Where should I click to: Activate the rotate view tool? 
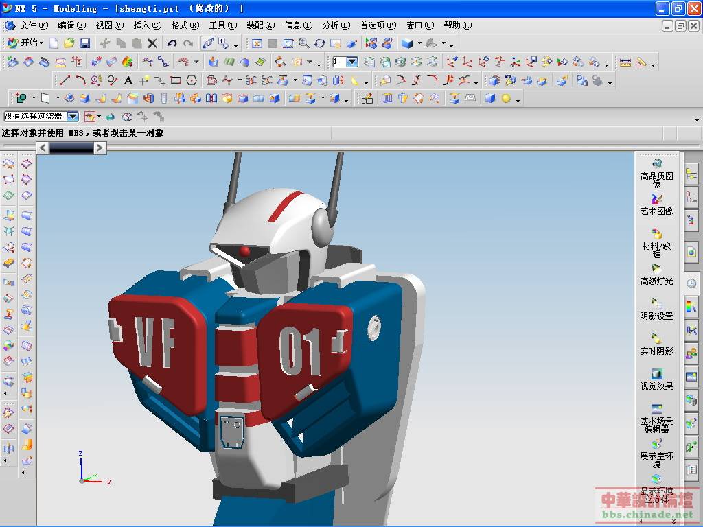pyautogui.click(x=320, y=43)
